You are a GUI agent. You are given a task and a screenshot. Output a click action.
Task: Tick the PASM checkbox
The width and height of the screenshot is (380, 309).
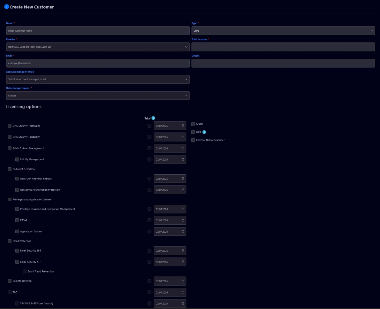pyautogui.click(x=17, y=220)
